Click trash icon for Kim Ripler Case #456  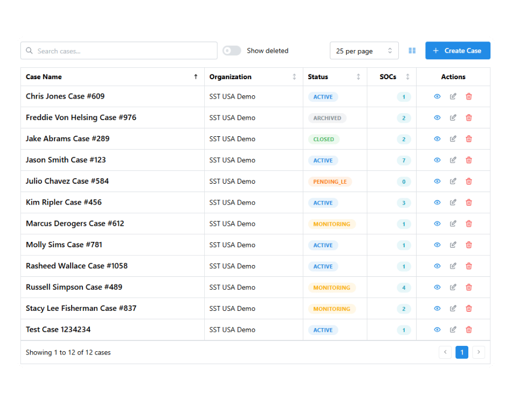tap(469, 203)
